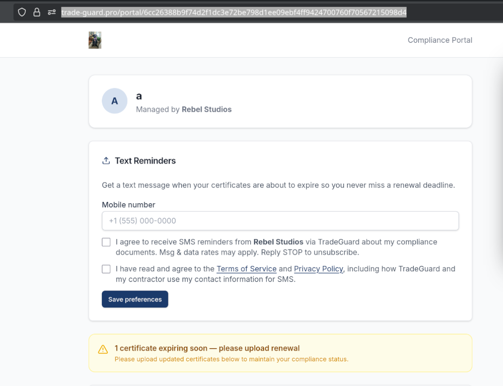Open the Privacy Policy link

point(319,269)
